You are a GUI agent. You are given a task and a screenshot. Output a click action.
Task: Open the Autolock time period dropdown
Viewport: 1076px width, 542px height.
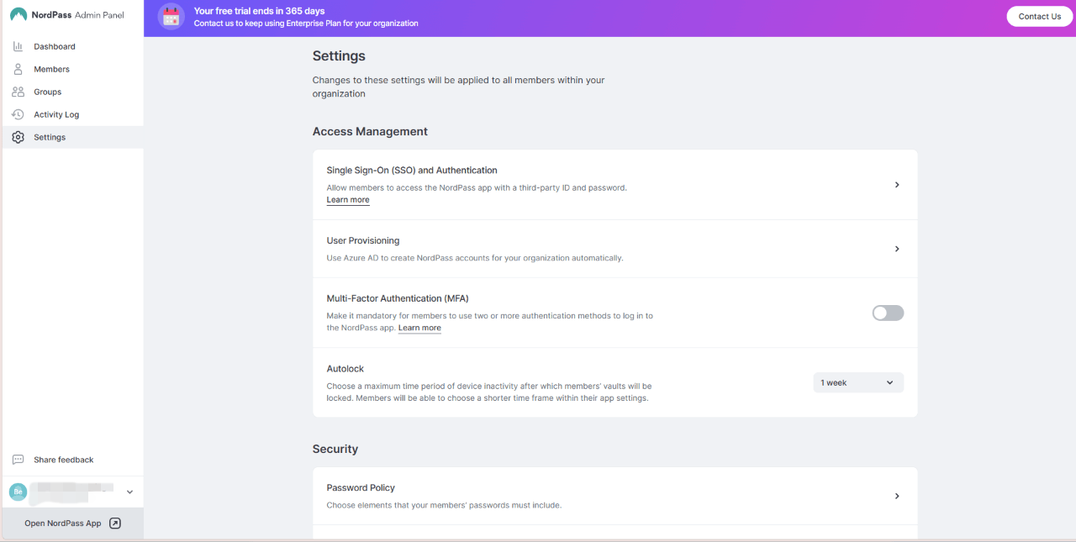click(x=857, y=382)
